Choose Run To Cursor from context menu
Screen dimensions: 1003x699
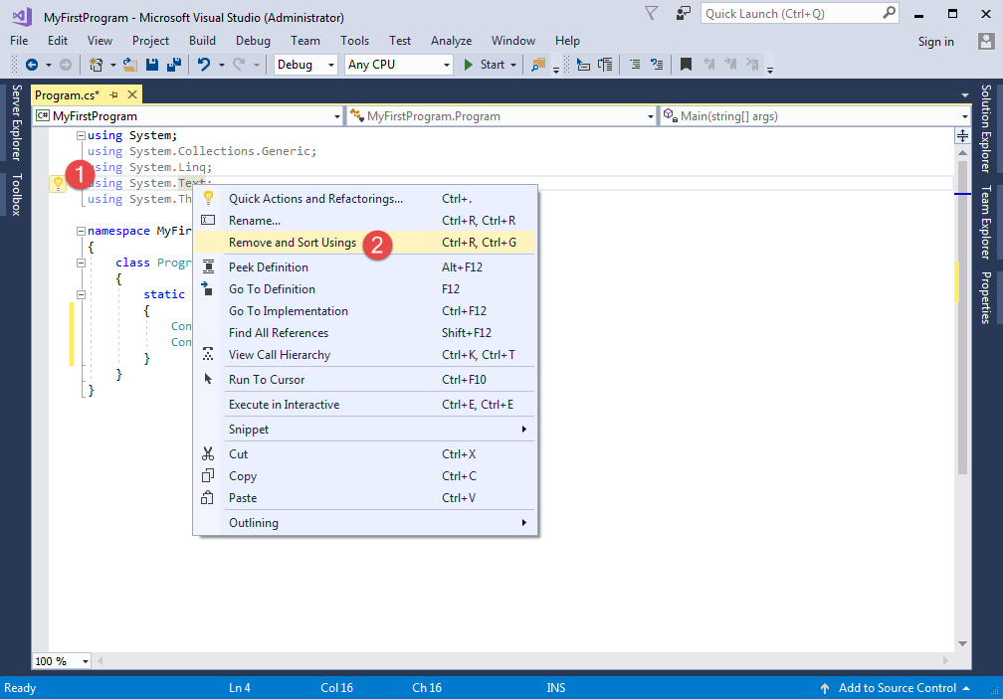[364, 380]
